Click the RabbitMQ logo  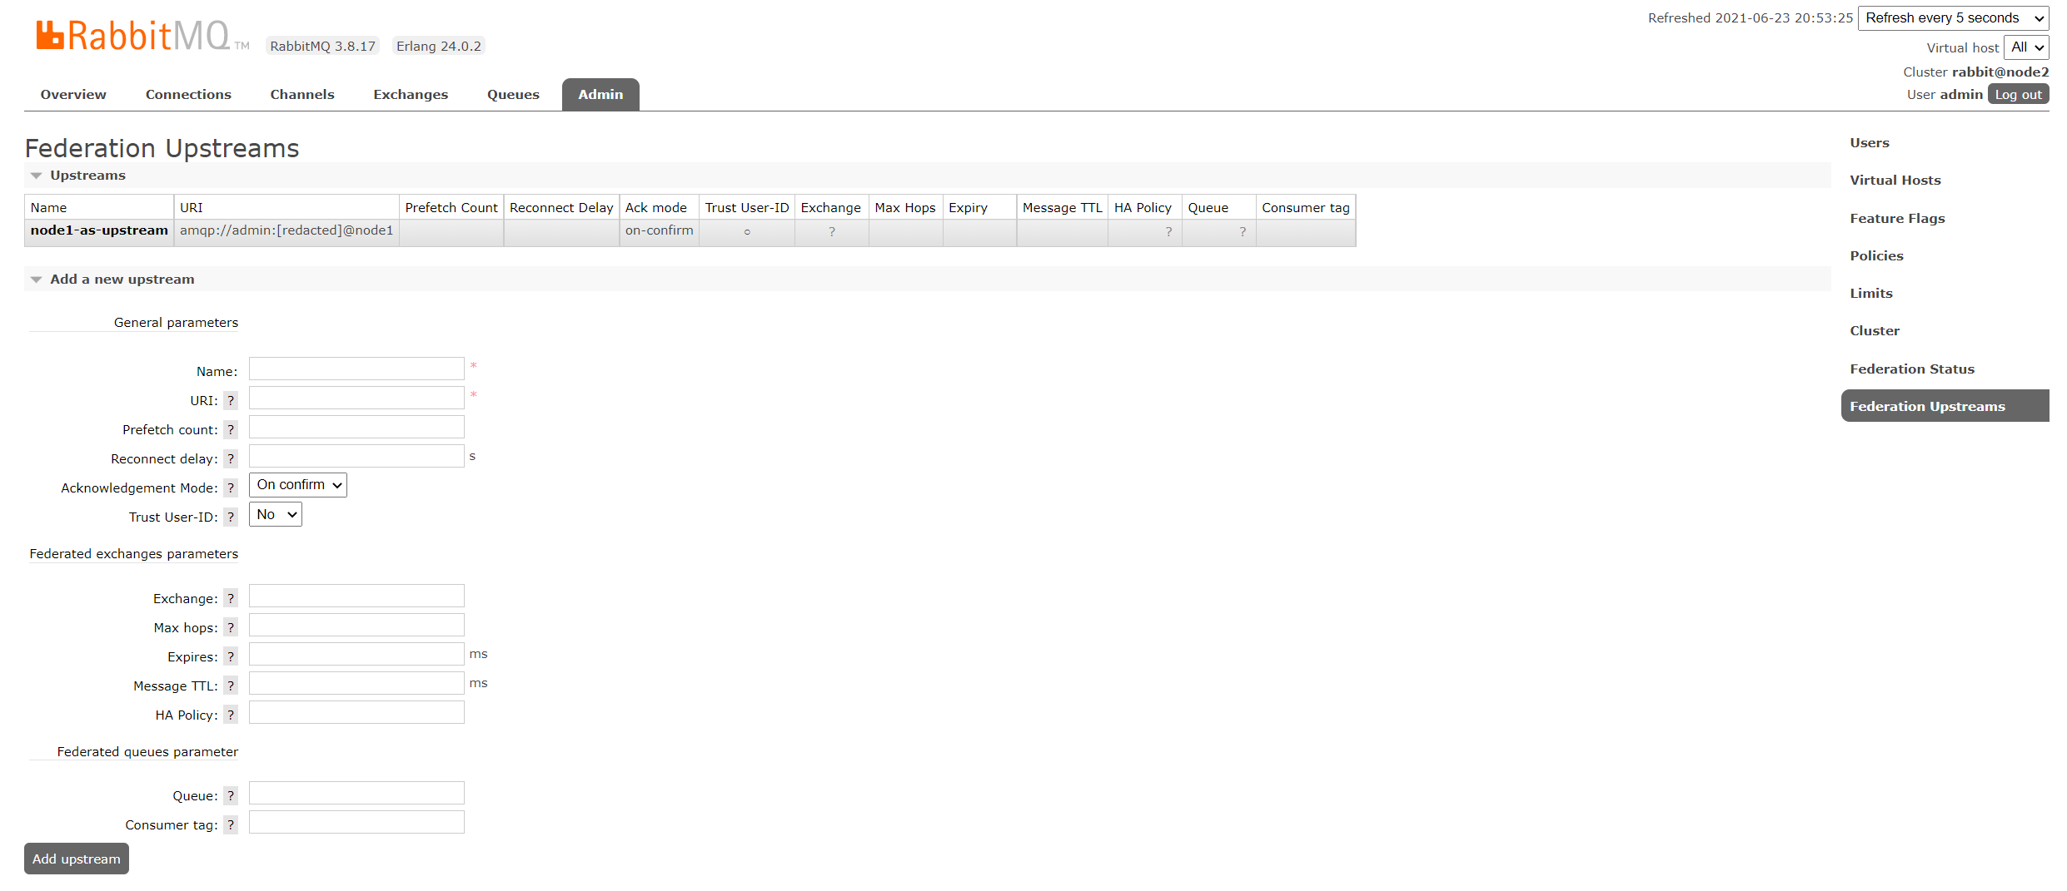coord(142,36)
